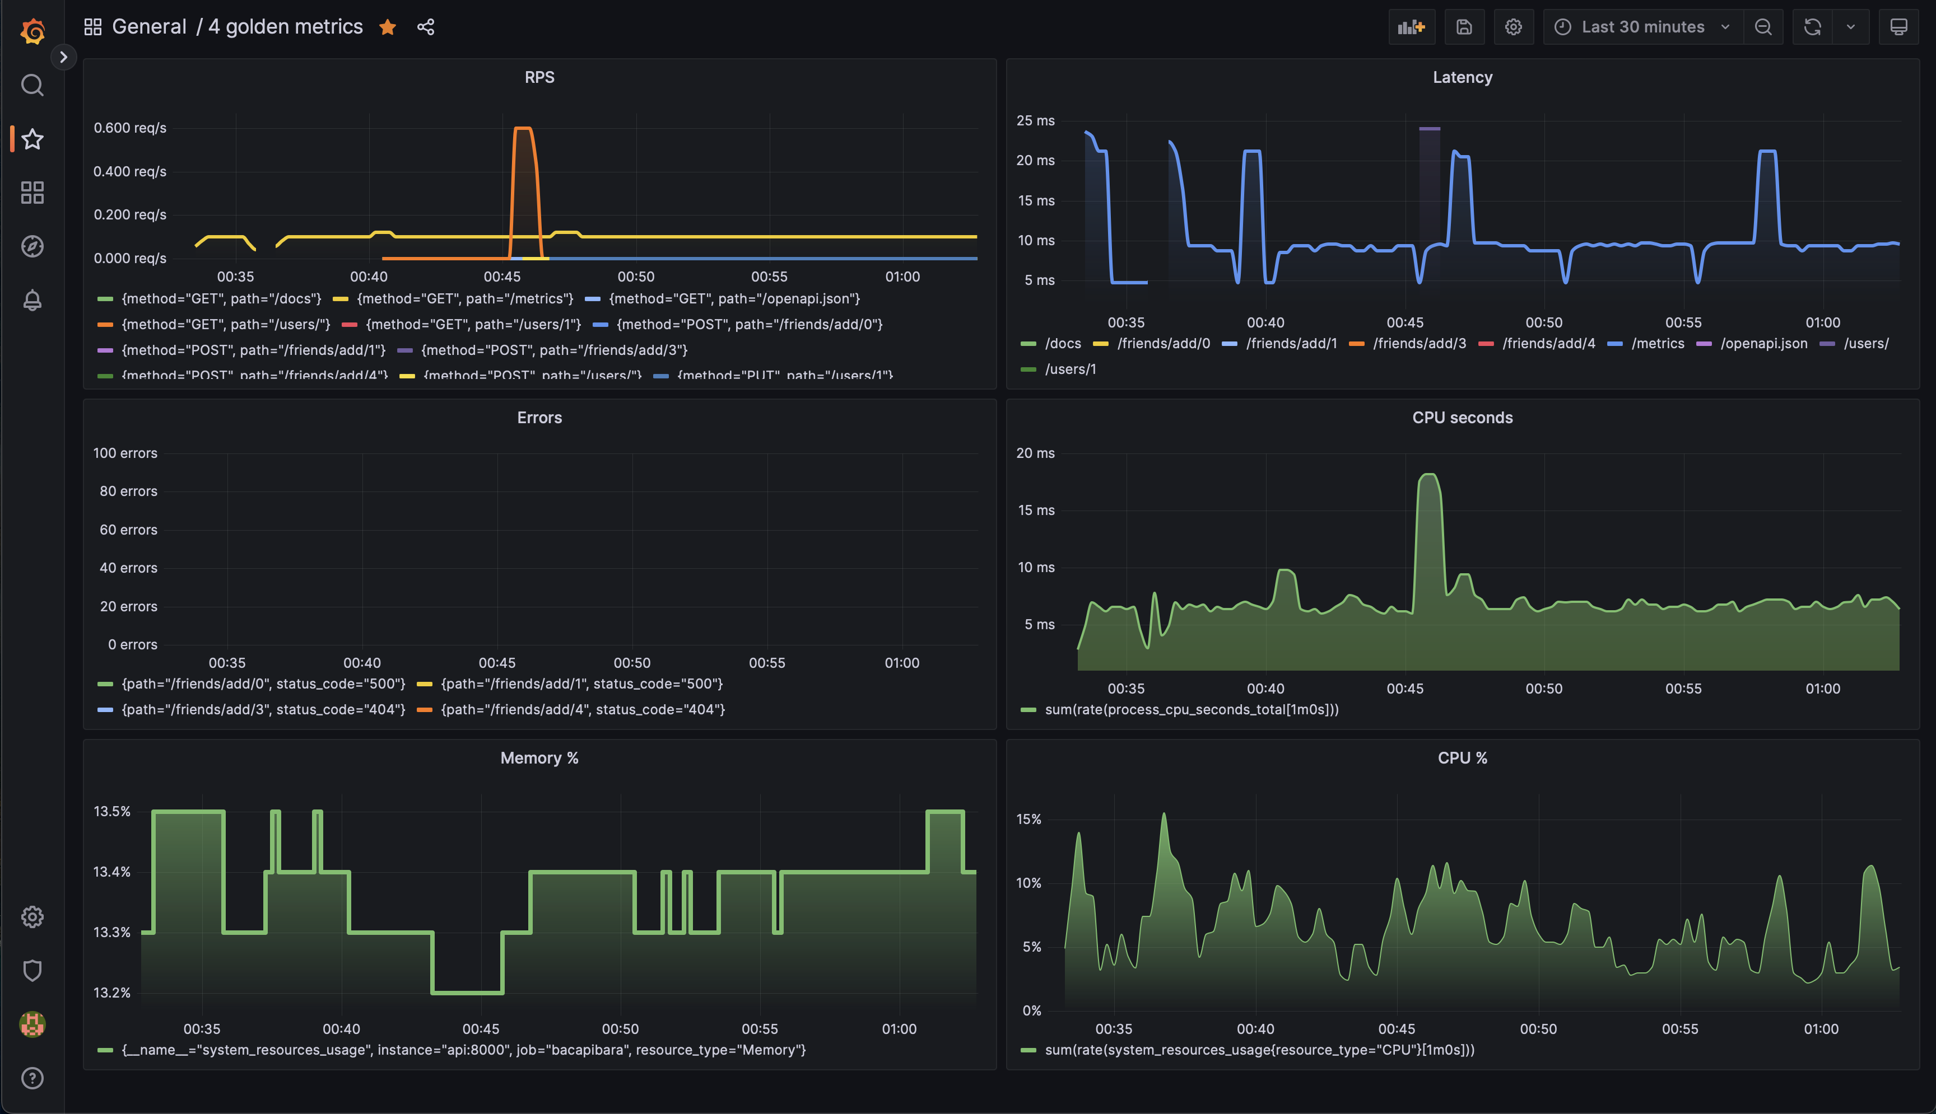This screenshot has width=1936, height=1114.
Task: Toggle POST /friends/add/0 series in RPS legend
Action: click(x=750, y=325)
